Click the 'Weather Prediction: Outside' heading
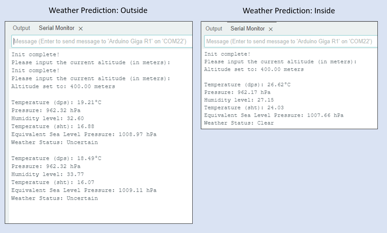Screen dimensions: 387x233 [x=98, y=10]
